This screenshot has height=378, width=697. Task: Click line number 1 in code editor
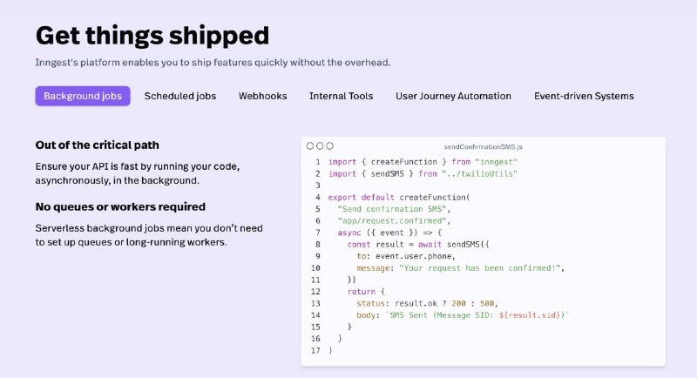[317, 162]
